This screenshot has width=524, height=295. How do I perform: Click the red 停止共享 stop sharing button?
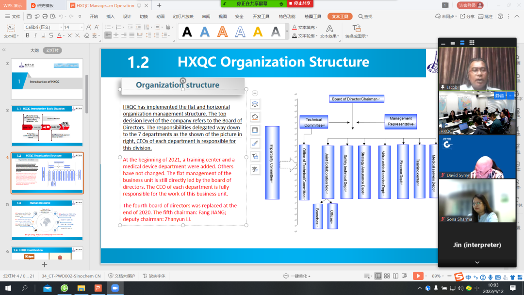[x=301, y=3]
